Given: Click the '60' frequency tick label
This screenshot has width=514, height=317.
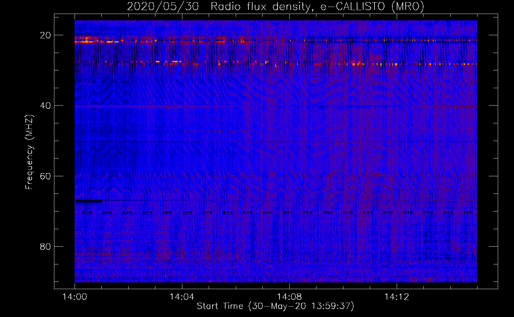Looking at the screenshot, I should (x=45, y=176).
